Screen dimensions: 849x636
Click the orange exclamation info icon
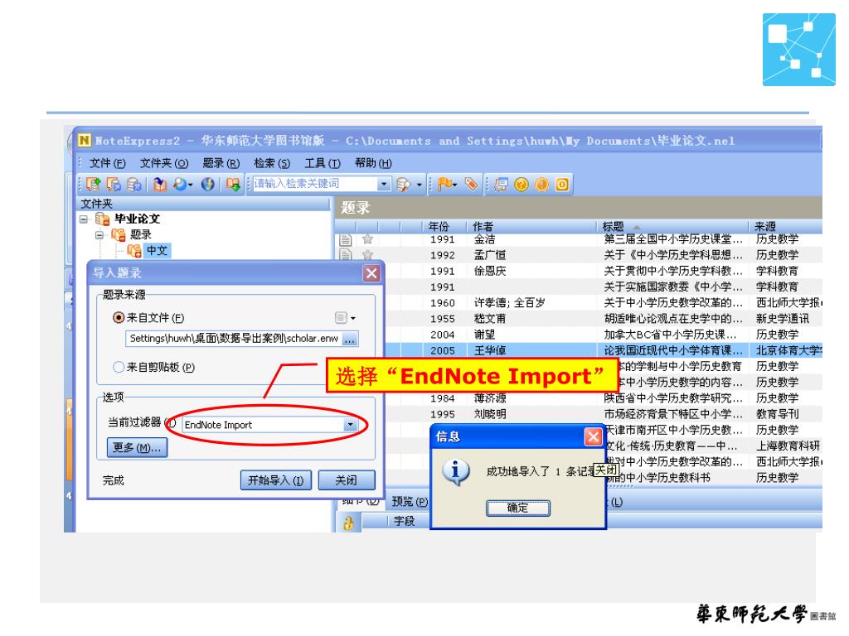(x=541, y=185)
